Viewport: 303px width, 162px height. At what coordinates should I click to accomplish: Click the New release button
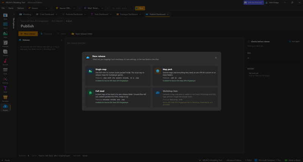28,34
